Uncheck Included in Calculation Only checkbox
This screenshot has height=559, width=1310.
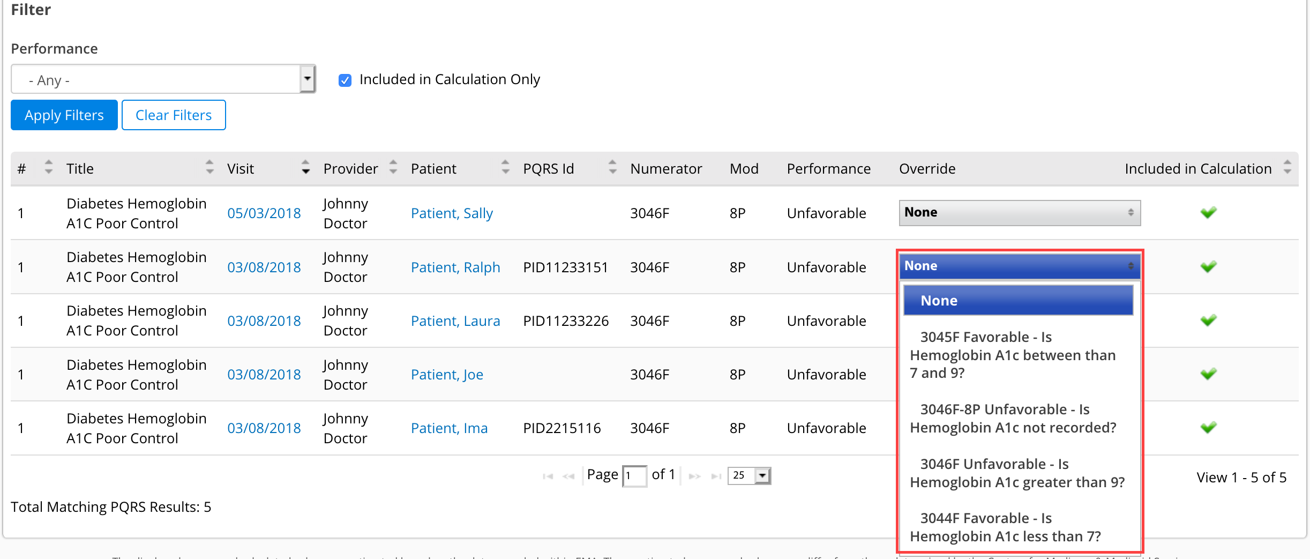coord(345,80)
